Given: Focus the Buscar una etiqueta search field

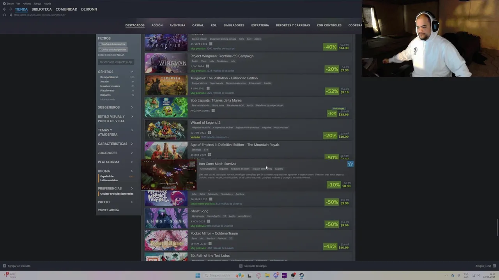Looking at the screenshot, I should click(116, 62).
